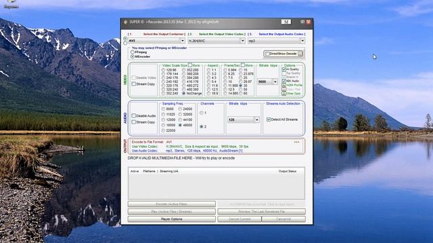Select 25 frames per second
Screen dimensions: 433x243
pos(241,78)
